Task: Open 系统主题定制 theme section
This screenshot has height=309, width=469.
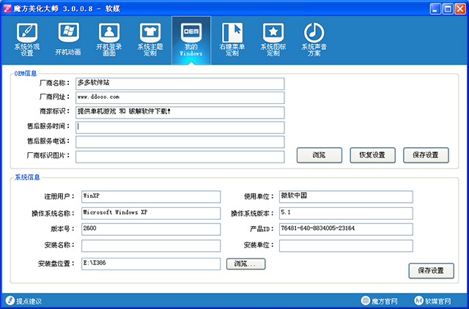Action: pyautogui.click(x=150, y=40)
